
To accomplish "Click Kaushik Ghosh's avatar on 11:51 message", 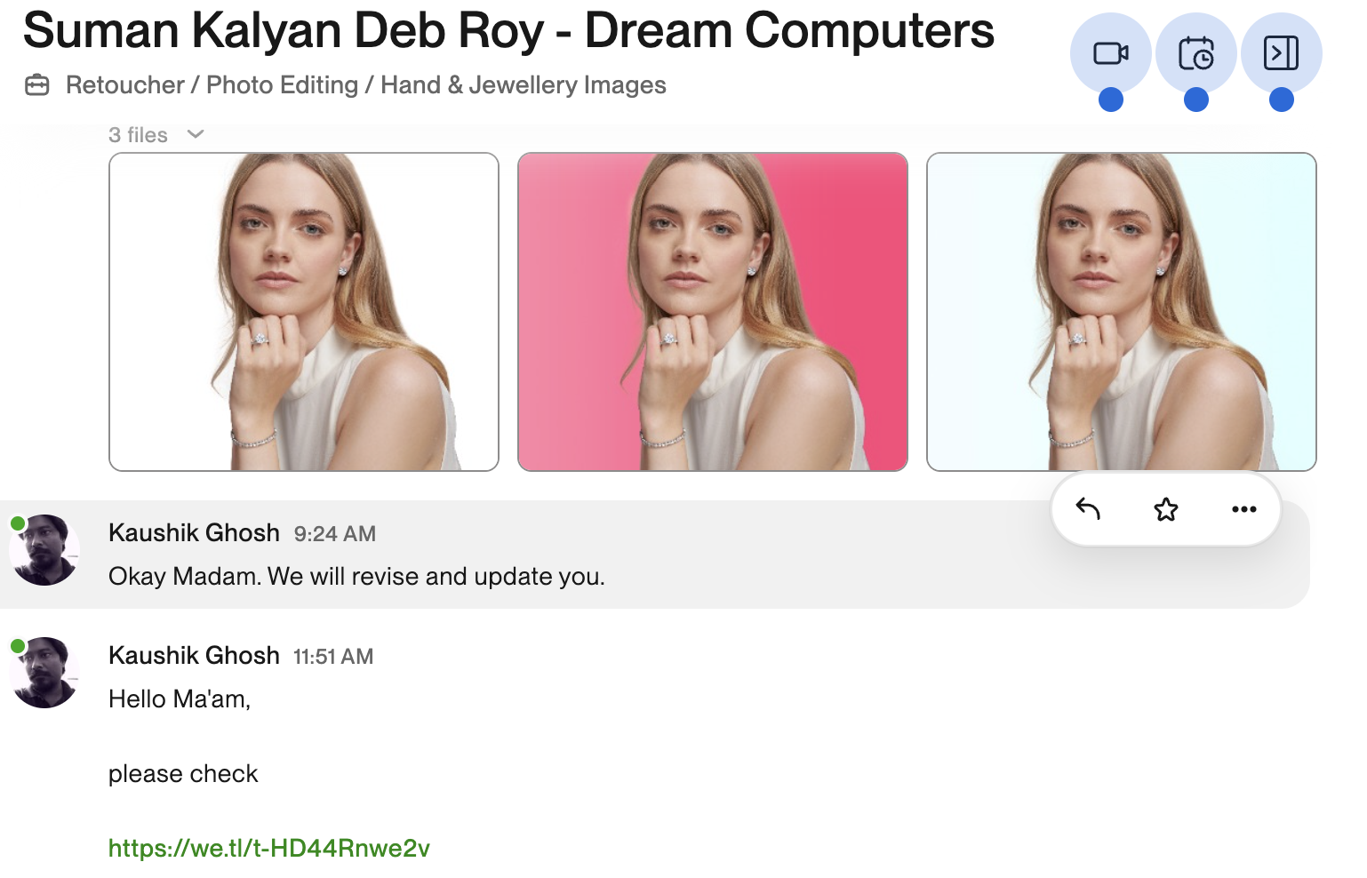I will point(44,673).
